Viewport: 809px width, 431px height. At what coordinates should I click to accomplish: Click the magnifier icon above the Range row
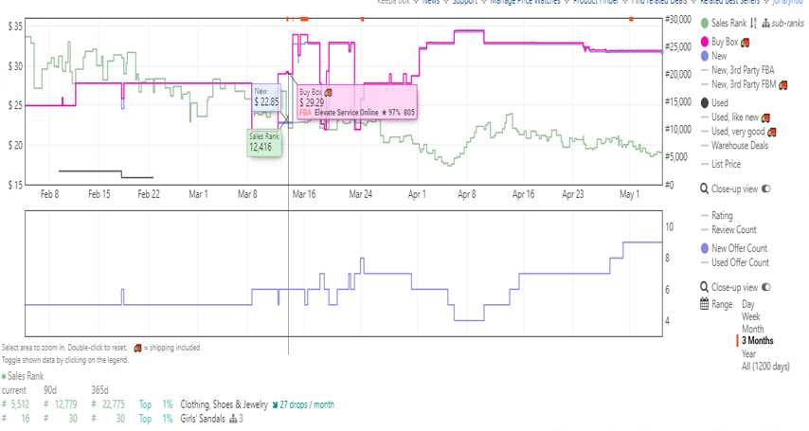click(x=704, y=287)
